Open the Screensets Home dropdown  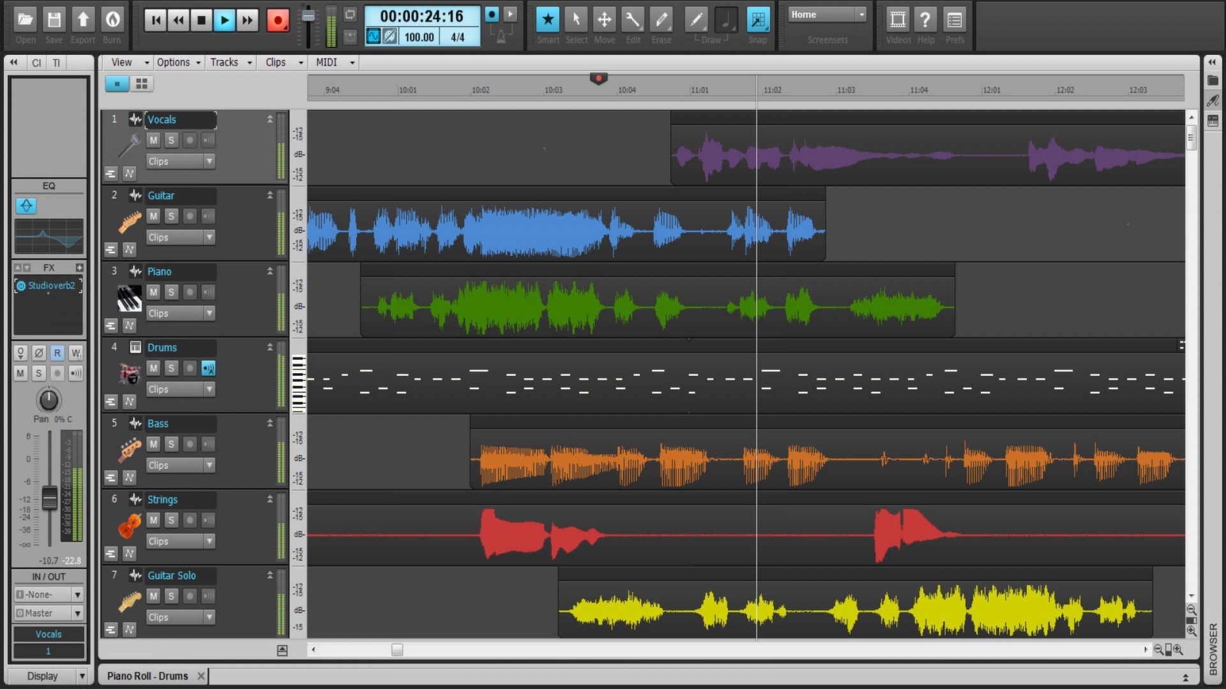pos(828,15)
